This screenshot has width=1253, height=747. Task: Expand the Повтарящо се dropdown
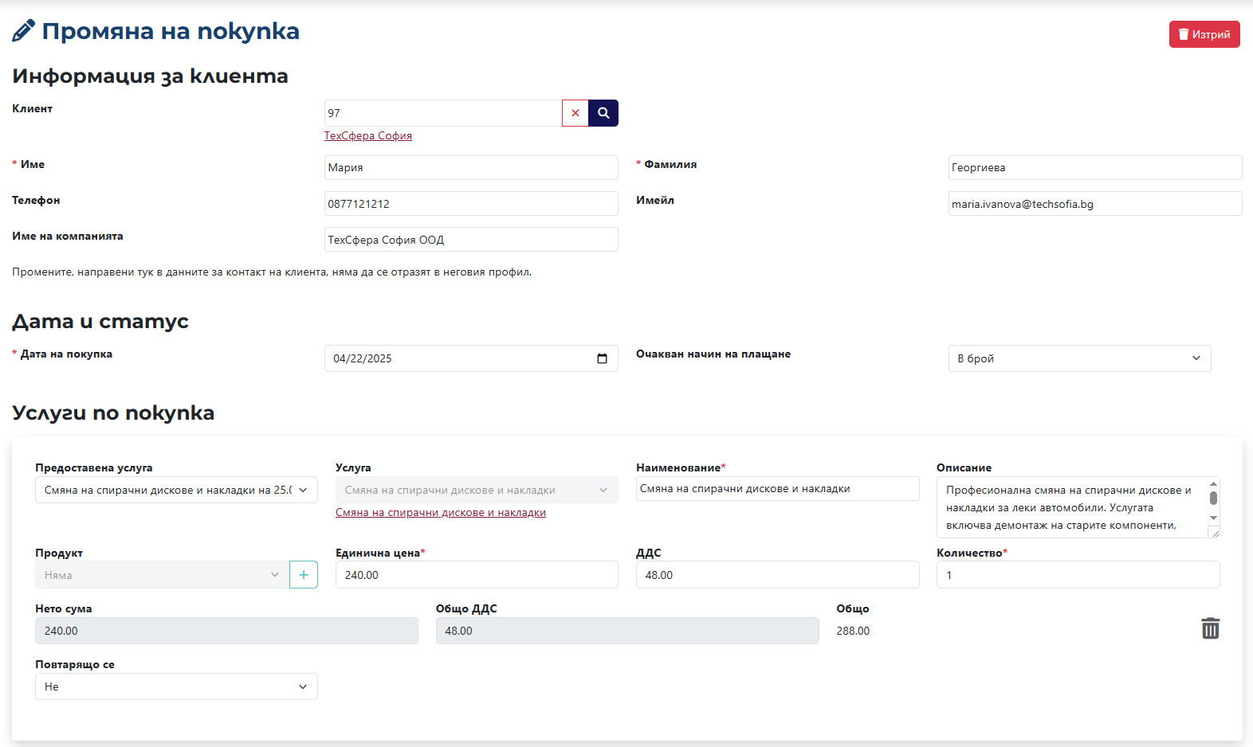176,686
